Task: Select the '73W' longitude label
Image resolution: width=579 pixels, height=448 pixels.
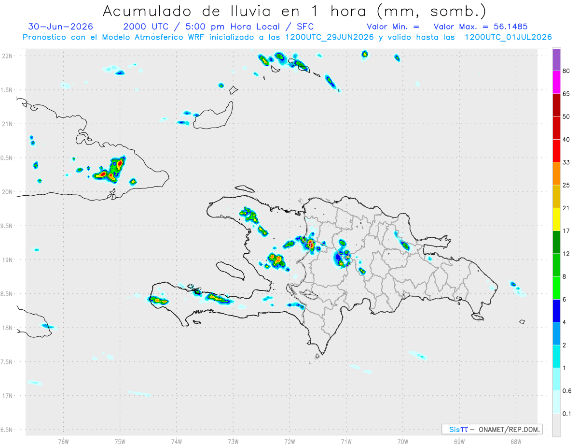Action: (x=233, y=441)
